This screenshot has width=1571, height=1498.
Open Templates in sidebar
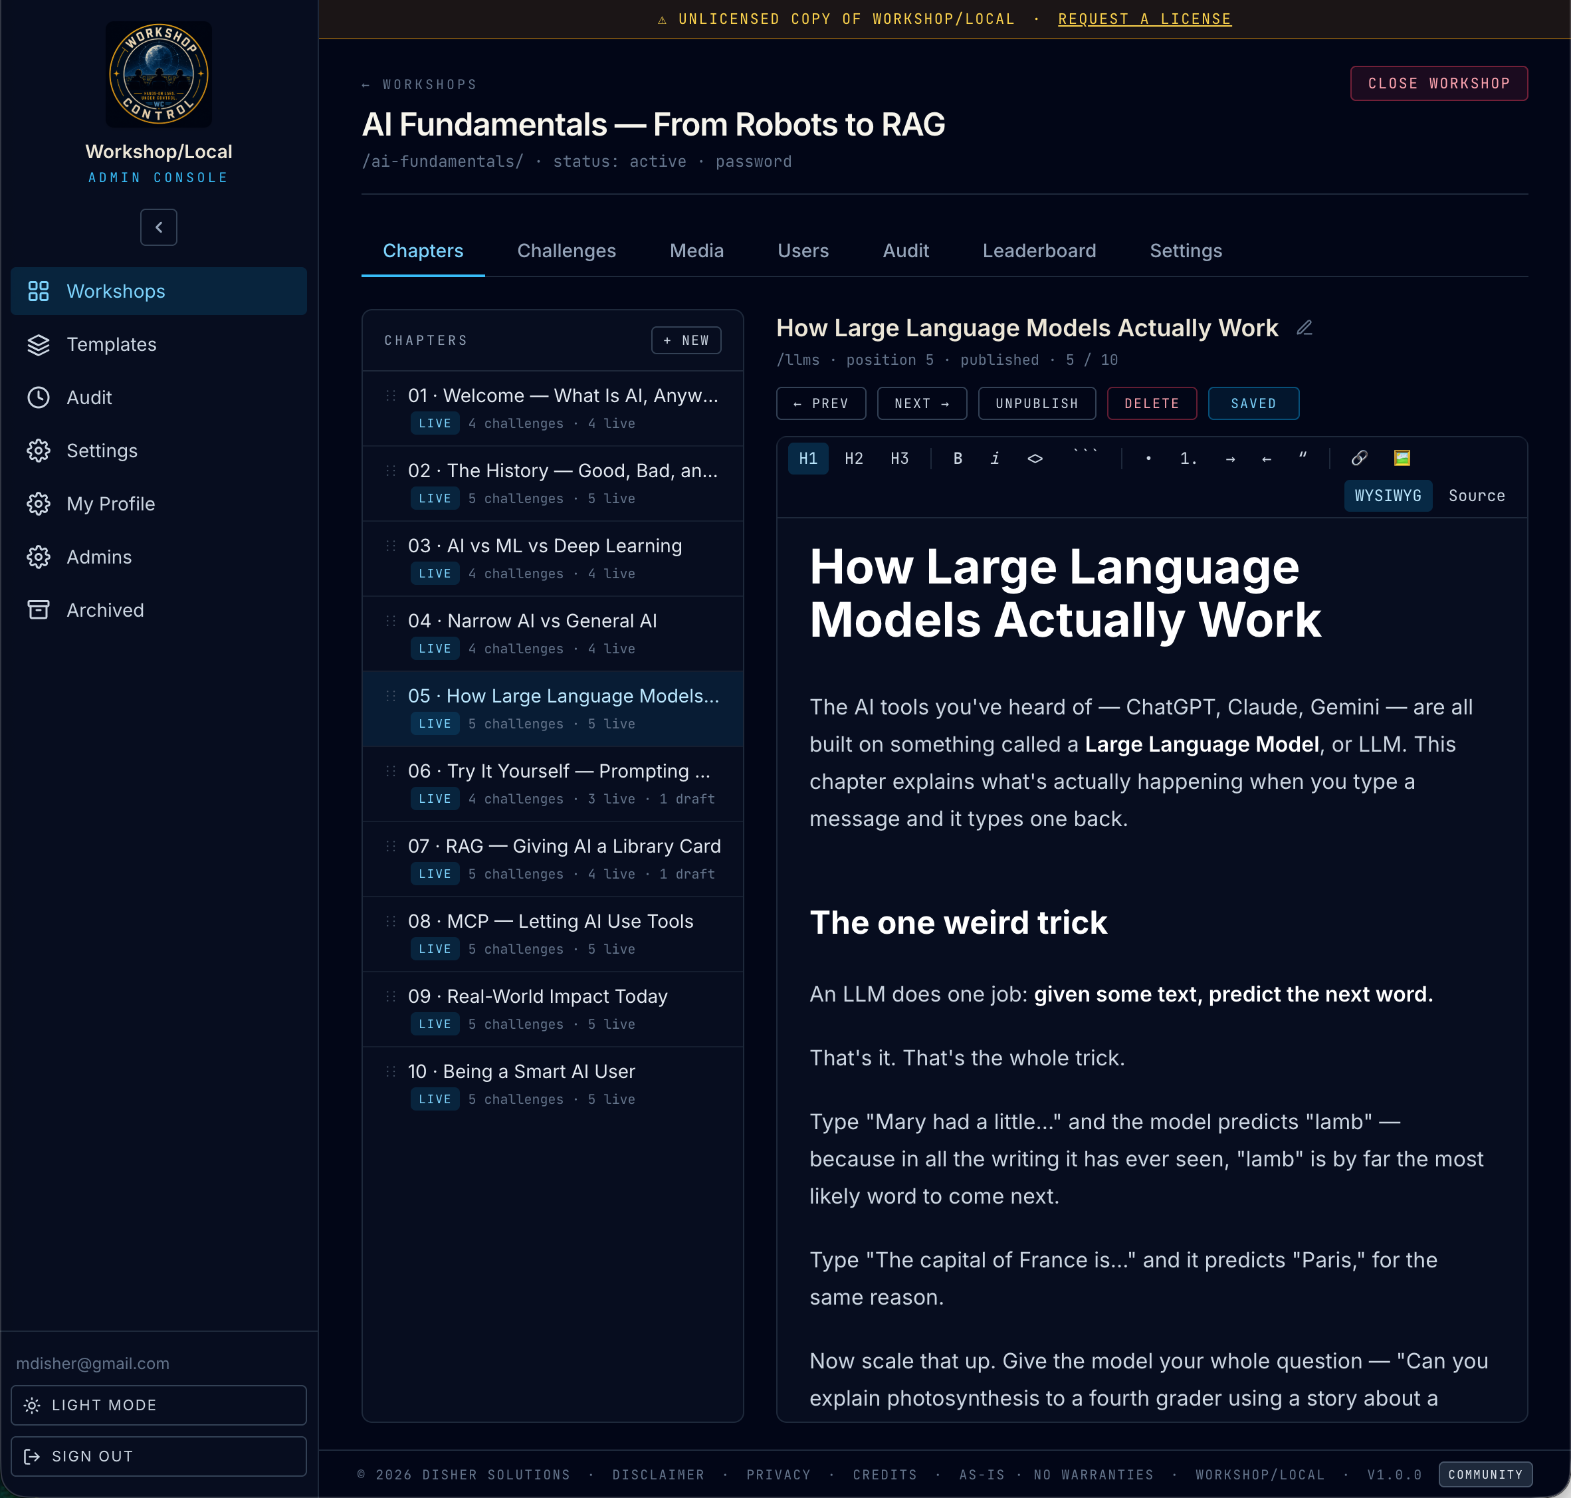pyautogui.click(x=159, y=344)
